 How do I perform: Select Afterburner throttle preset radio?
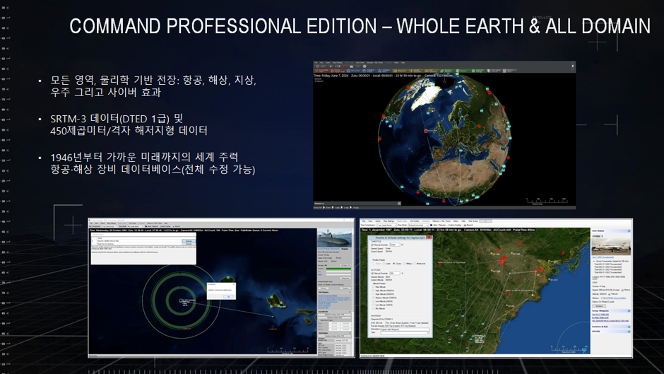(x=414, y=263)
